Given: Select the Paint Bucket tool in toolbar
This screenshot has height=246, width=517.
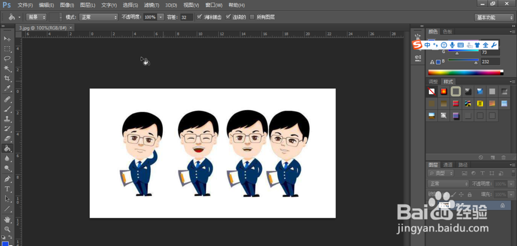Looking at the screenshot, I should 7,148.
